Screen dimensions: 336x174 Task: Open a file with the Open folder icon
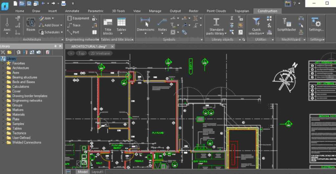(22, 3)
